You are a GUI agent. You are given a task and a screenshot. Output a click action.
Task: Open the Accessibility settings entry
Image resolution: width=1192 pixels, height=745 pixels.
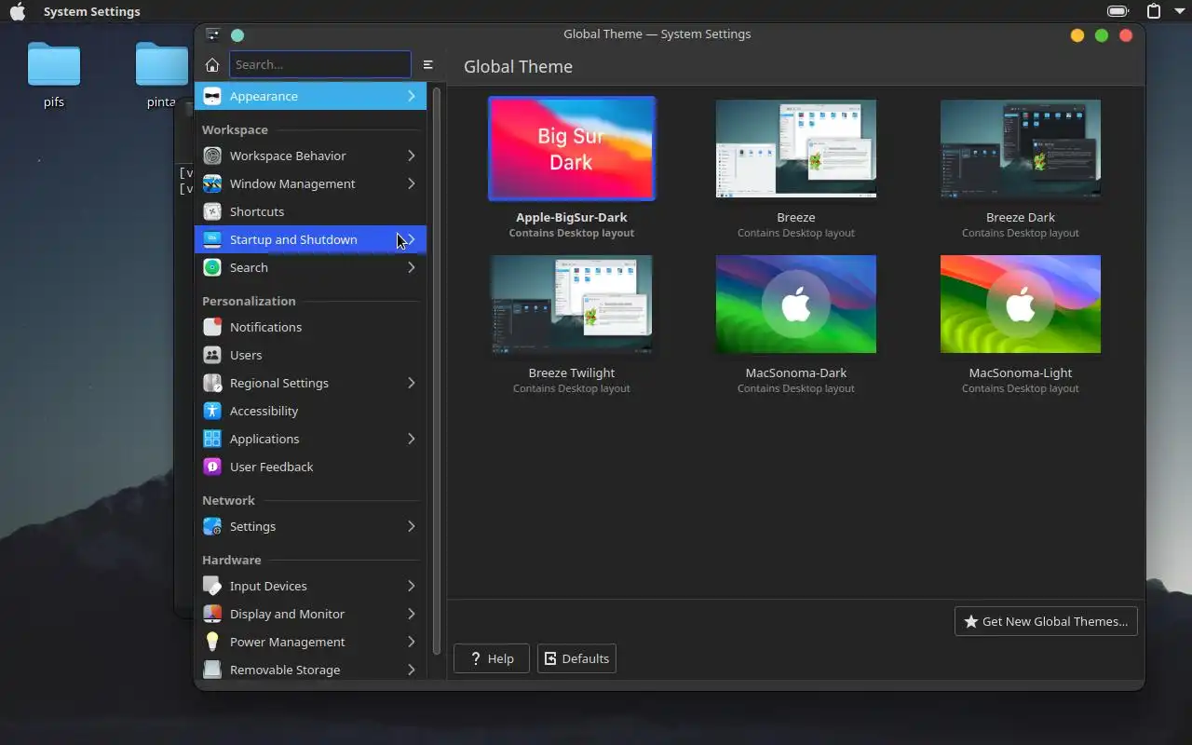tap(310, 411)
